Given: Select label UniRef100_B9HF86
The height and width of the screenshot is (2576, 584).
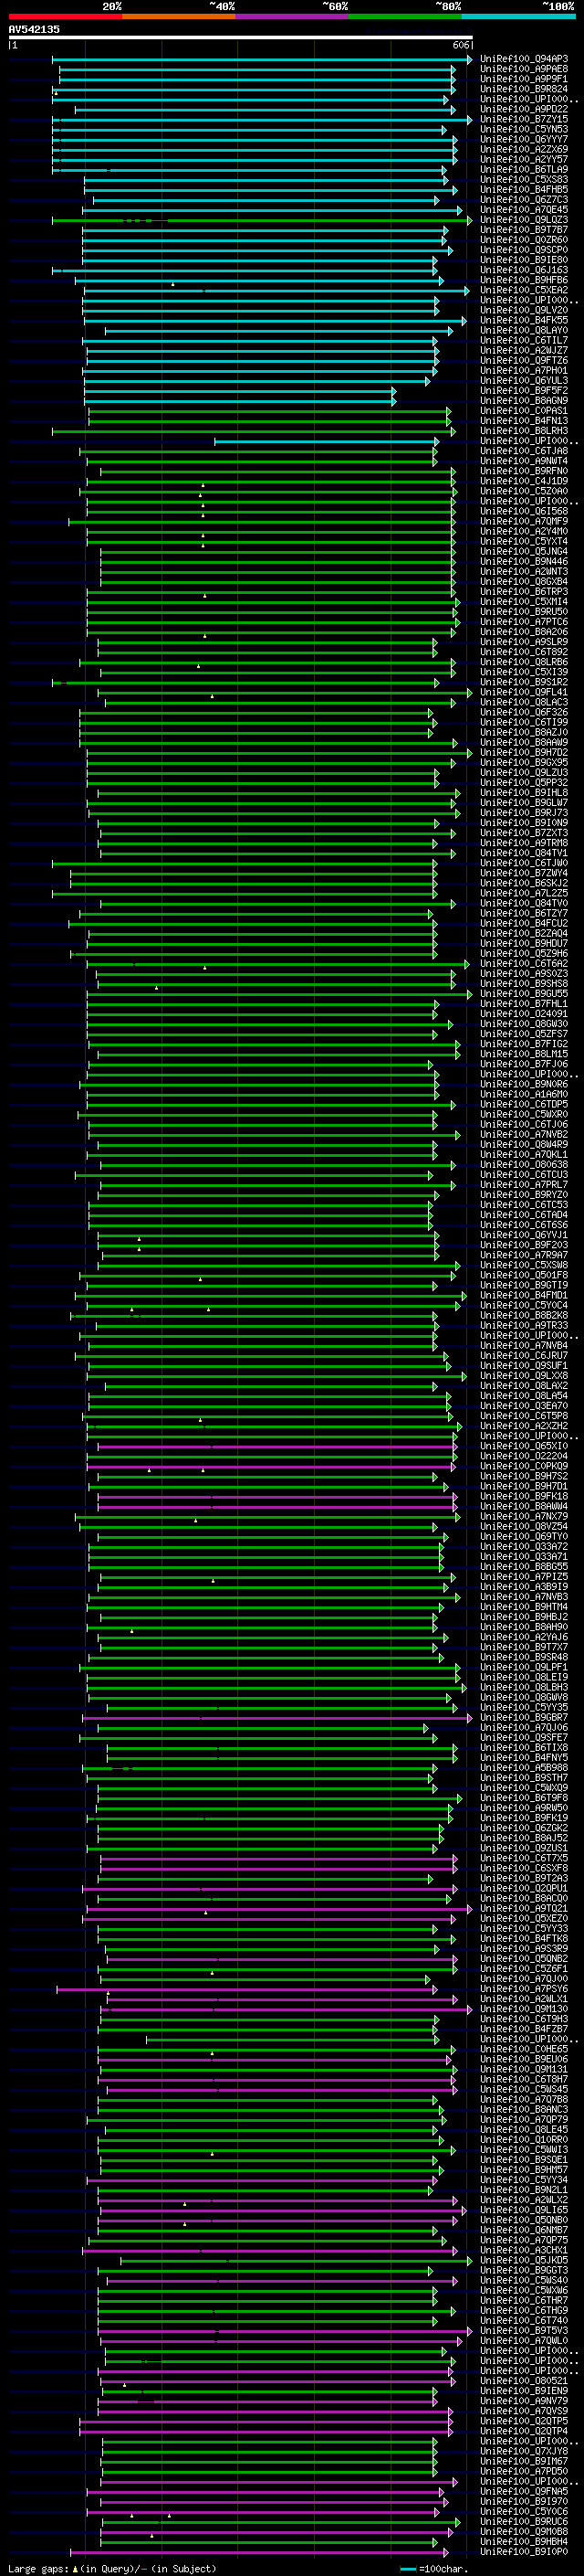Looking at the screenshot, I should (524, 280).
